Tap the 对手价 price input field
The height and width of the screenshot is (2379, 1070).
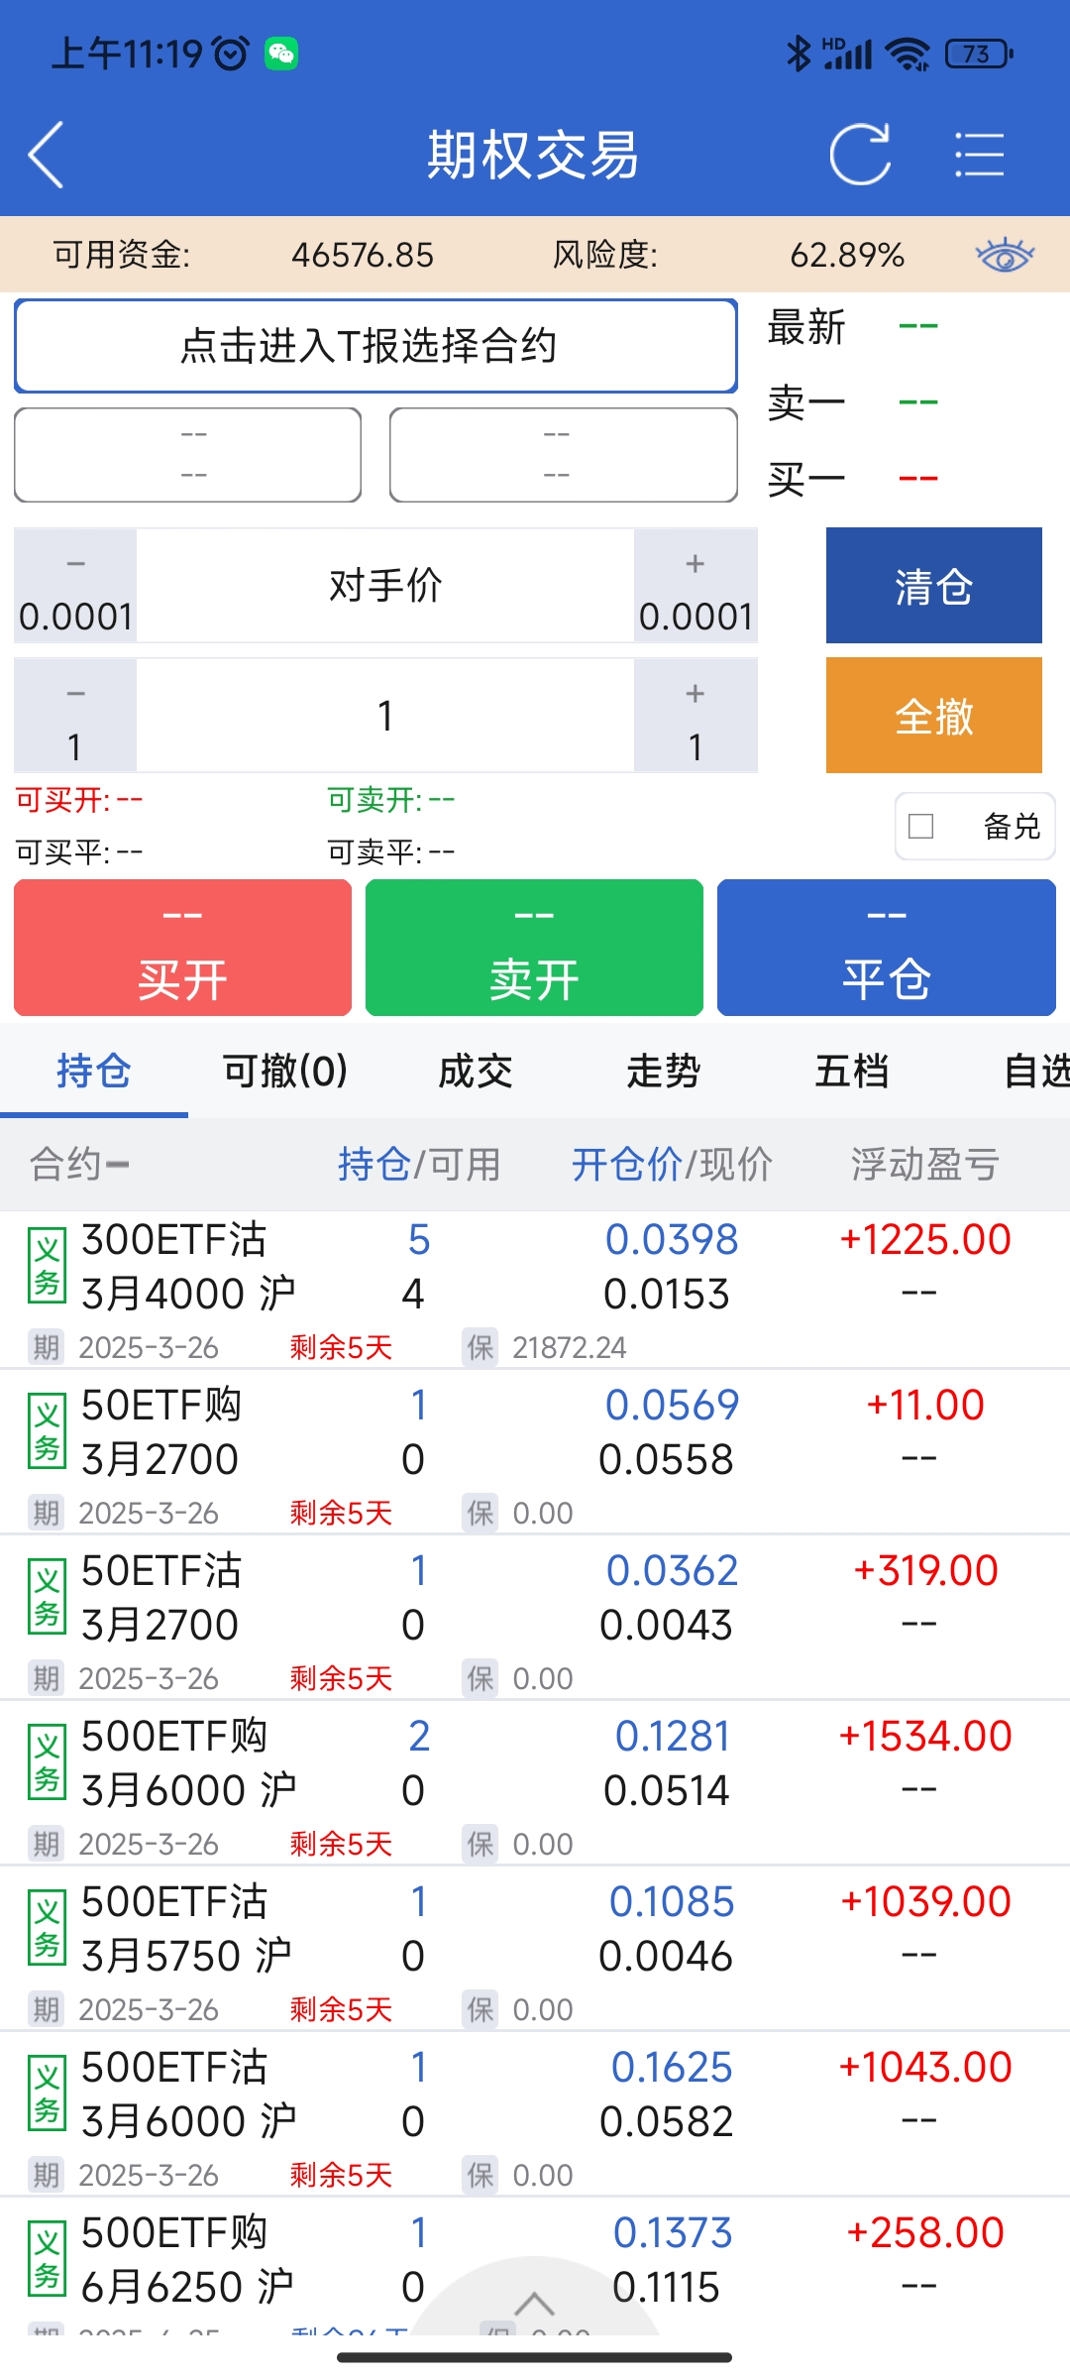click(x=384, y=586)
